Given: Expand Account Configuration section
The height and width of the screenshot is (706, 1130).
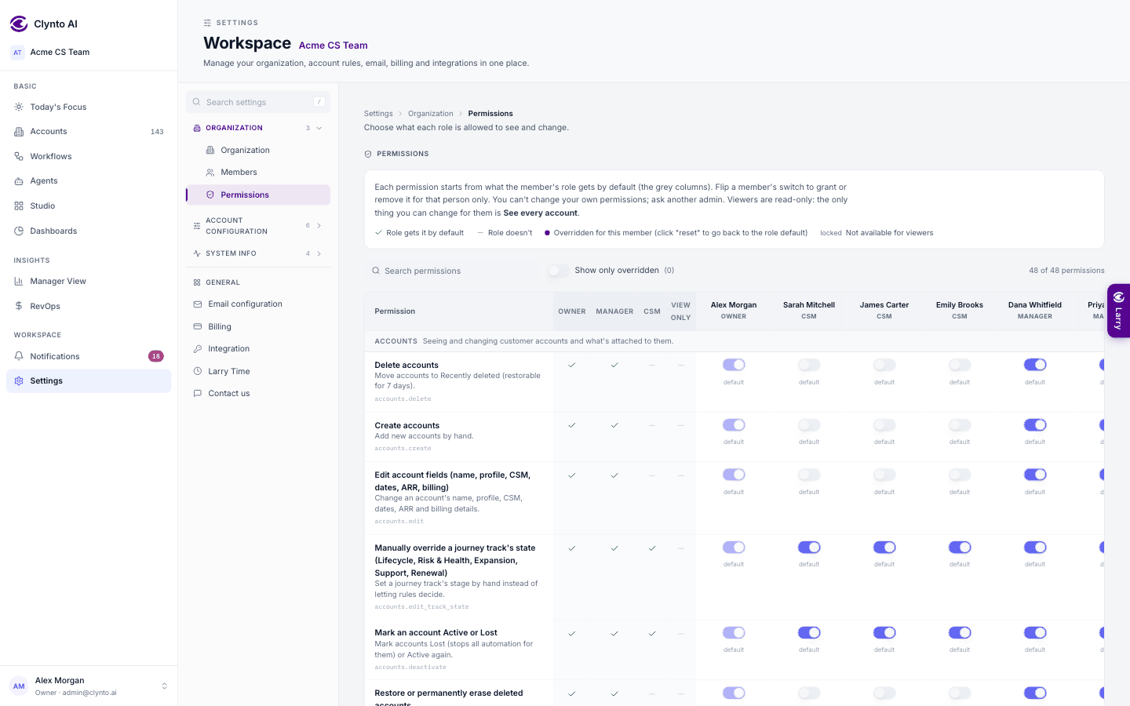Looking at the screenshot, I should 258,226.
